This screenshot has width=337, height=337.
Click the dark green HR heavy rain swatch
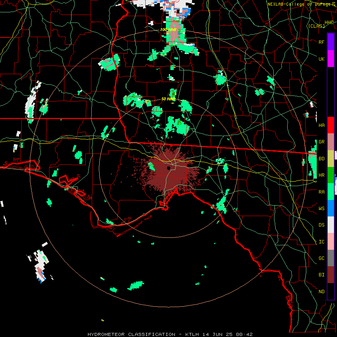pyautogui.click(x=331, y=175)
